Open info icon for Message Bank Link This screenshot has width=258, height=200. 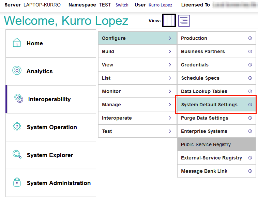pyautogui.click(x=250, y=171)
